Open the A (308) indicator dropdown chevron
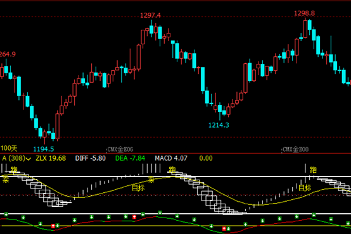Screen dimensions: 351x234 (x=29, y=159)
